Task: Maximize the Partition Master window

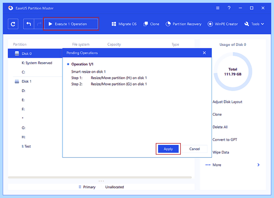Action: (252, 8)
